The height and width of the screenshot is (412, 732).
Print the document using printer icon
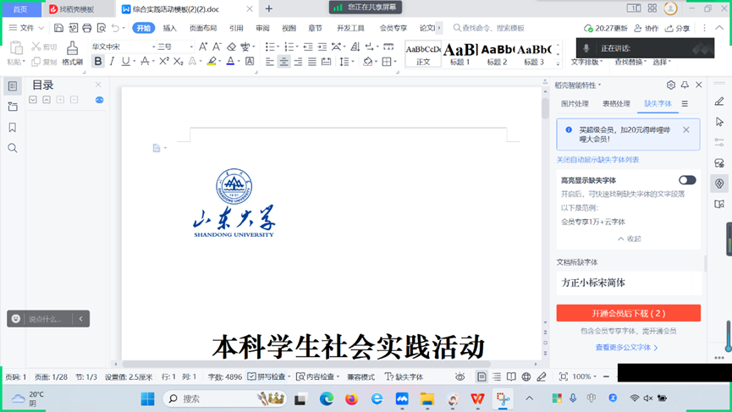(87, 28)
